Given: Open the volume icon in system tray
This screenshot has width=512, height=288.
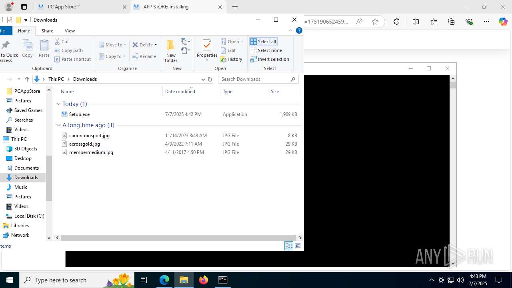Looking at the screenshot, I should [460, 280].
